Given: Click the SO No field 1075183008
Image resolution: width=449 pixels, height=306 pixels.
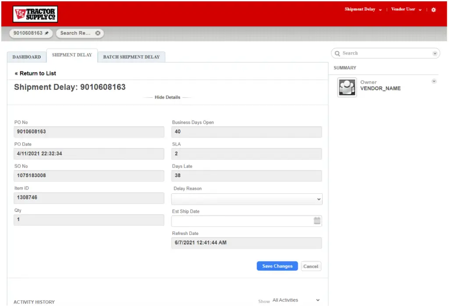Looking at the screenshot, I should [89, 176].
